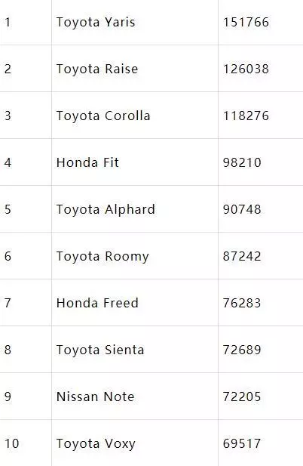Click the 76283 sales value

coord(242,303)
